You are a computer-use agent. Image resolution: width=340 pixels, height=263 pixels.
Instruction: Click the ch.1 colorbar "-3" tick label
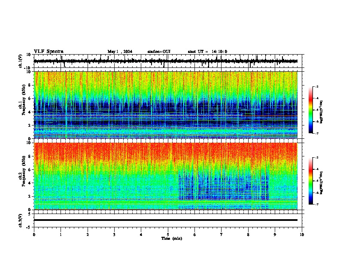point(316,87)
